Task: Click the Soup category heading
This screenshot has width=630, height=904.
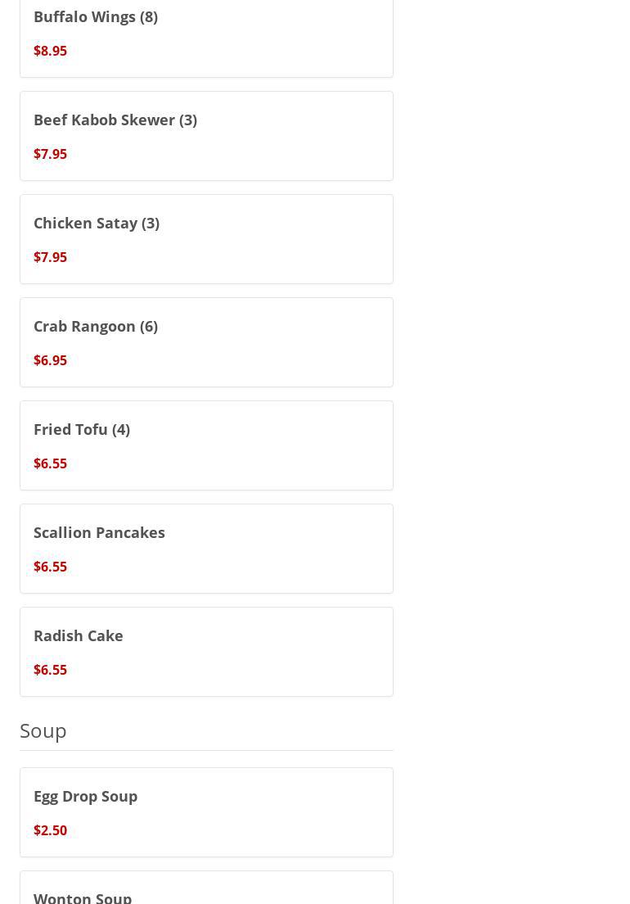Action: click(43, 730)
